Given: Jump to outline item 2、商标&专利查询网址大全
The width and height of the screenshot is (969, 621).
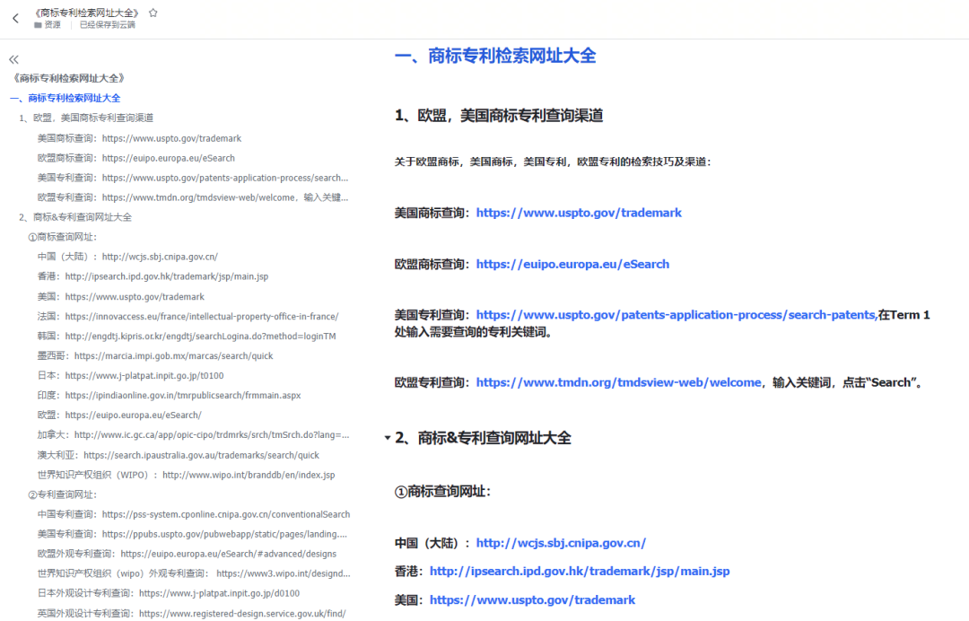Looking at the screenshot, I should click(74, 217).
